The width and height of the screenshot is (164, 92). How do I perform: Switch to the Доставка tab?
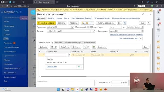(x=58, y=43)
